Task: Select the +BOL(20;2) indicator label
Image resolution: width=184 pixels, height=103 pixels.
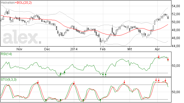Action: pos(23,3)
